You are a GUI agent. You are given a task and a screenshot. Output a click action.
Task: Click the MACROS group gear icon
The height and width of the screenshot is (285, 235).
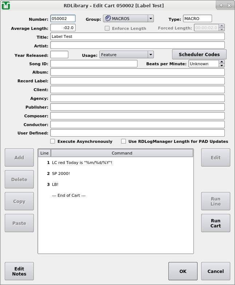coord(108,19)
